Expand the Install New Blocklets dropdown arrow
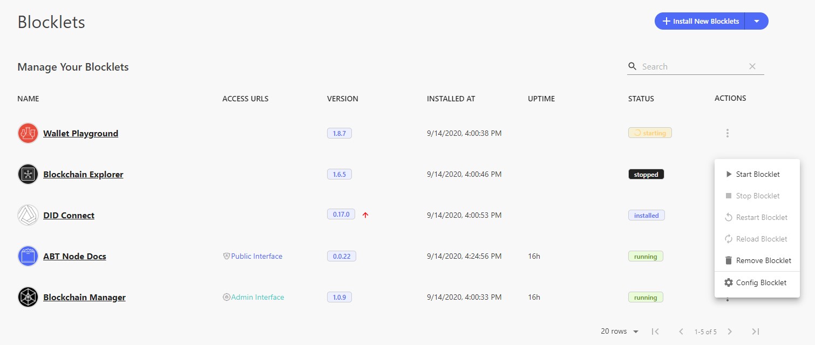 click(x=756, y=22)
